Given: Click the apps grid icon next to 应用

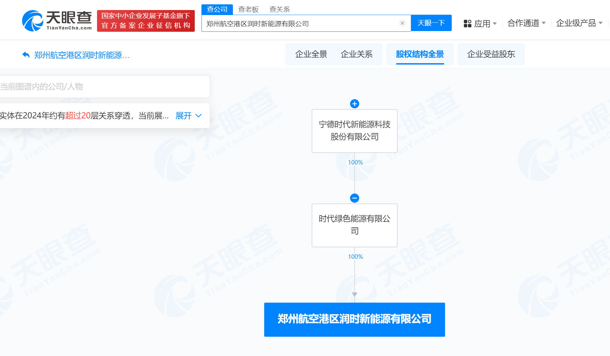Looking at the screenshot, I should click(x=467, y=23).
